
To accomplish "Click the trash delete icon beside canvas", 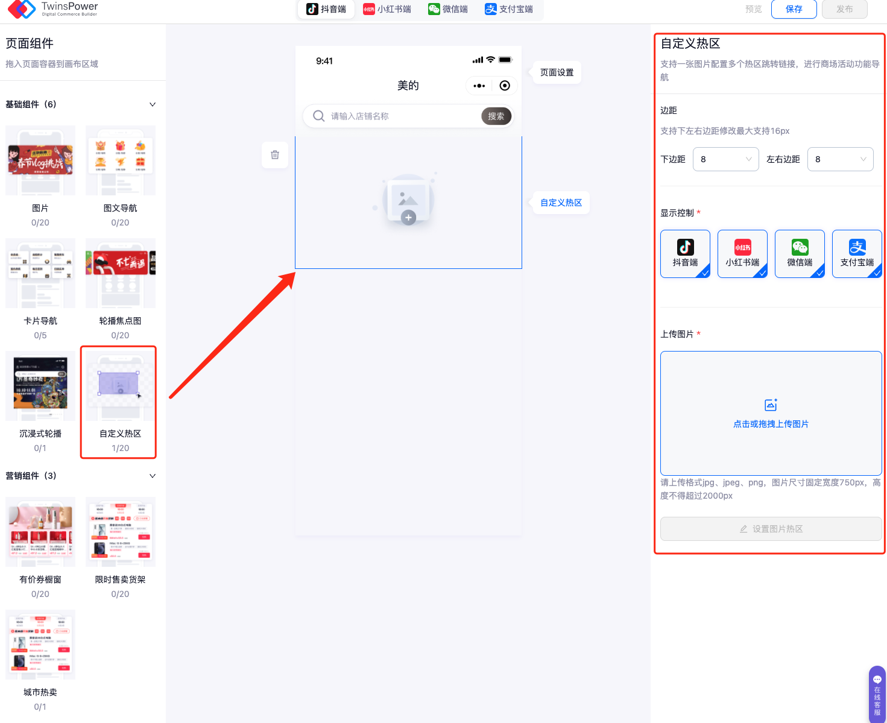I will click(275, 155).
